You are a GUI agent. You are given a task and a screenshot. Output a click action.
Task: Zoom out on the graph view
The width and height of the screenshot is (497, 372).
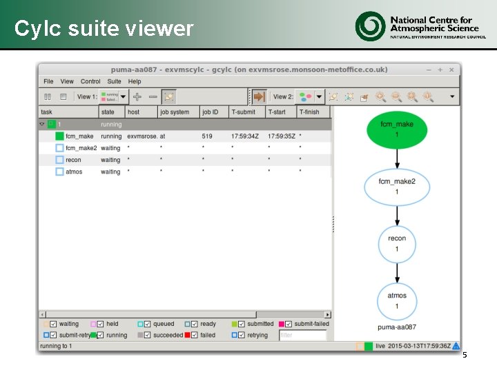[396, 96]
